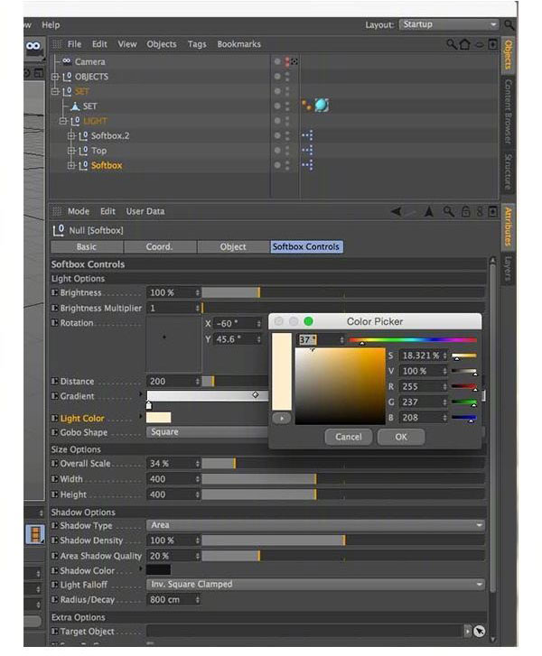Toggle Overall Scale keyframe marker
This screenshot has width=542, height=656.
pos(54,463)
